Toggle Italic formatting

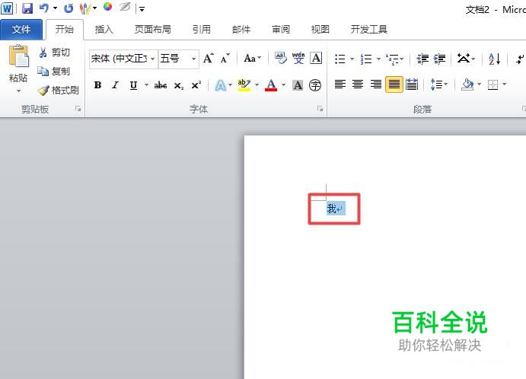[116, 85]
